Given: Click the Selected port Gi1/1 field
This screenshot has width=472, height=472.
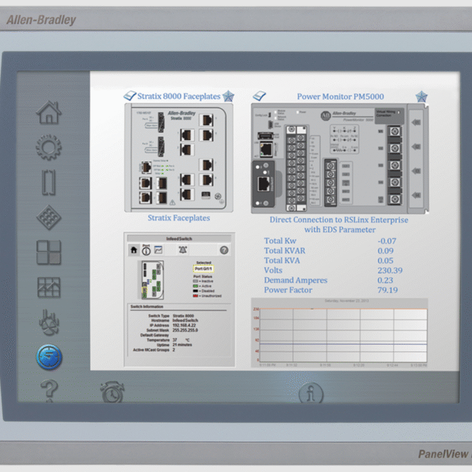Looking at the screenshot, I should pyautogui.click(x=203, y=267).
